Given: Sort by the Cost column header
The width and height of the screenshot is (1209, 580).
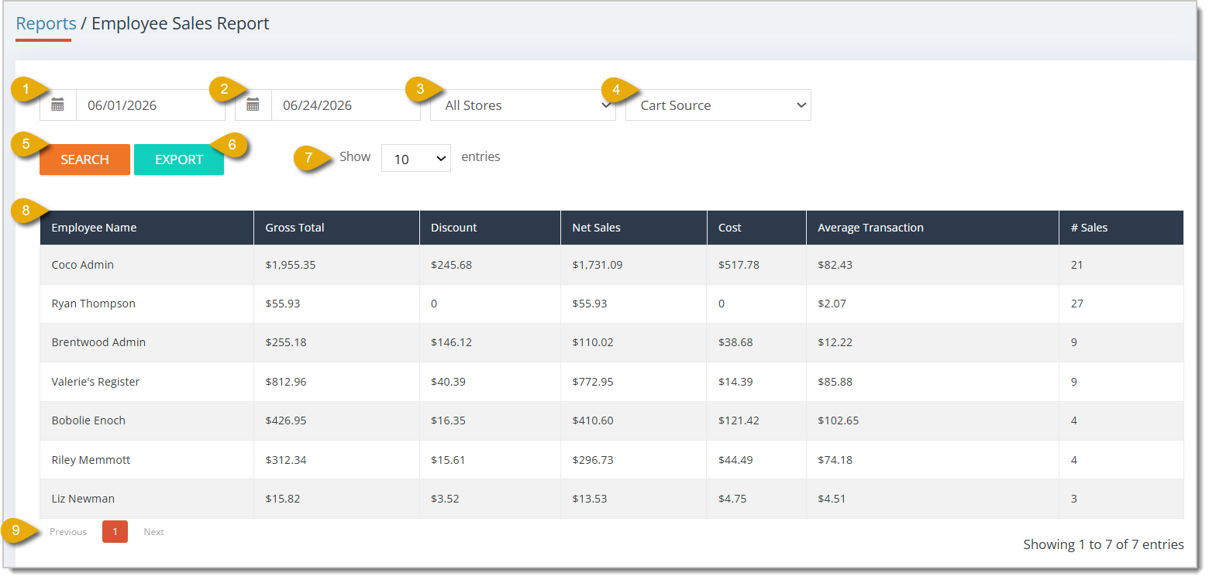Looking at the screenshot, I should point(756,228).
